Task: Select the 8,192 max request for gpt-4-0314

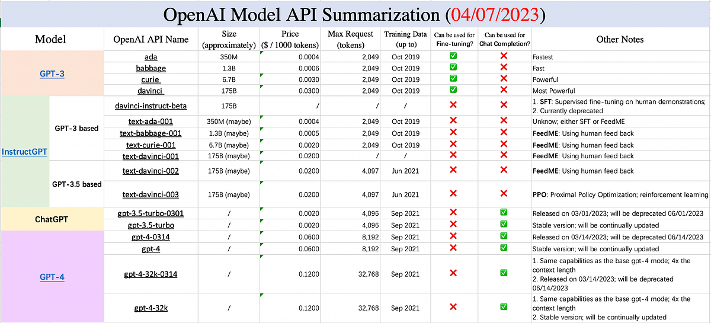Action: (370, 237)
